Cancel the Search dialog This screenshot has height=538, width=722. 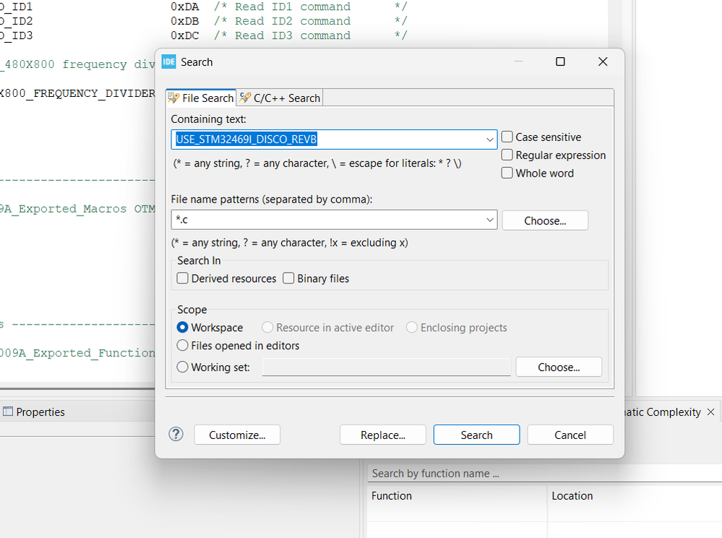[570, 435]
